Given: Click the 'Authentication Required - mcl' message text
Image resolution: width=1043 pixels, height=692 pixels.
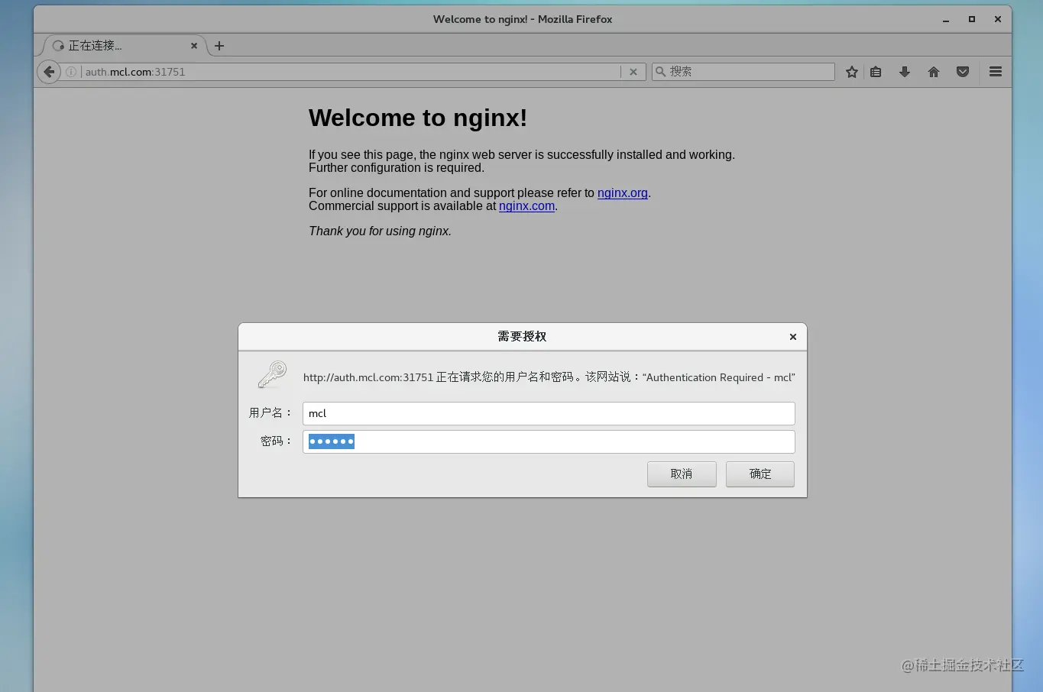Looking at the screenshot, I should (719, 377).
